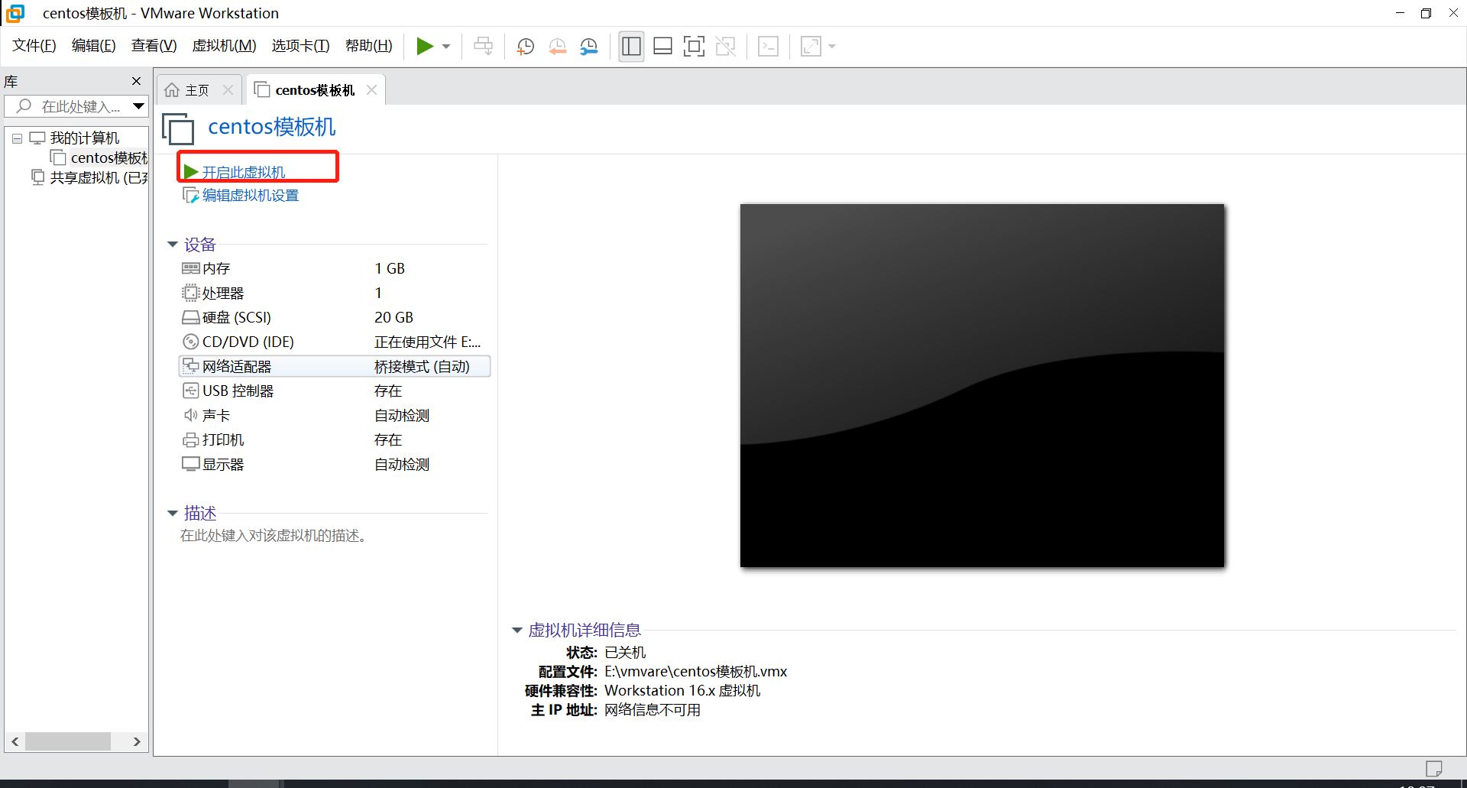The image size is (1467, 788).
Task: Open the 查看(V) menu
Action: (x=154, y=46)
